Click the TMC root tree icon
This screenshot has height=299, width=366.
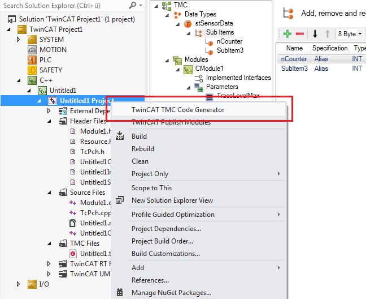(x=167, y=6)
